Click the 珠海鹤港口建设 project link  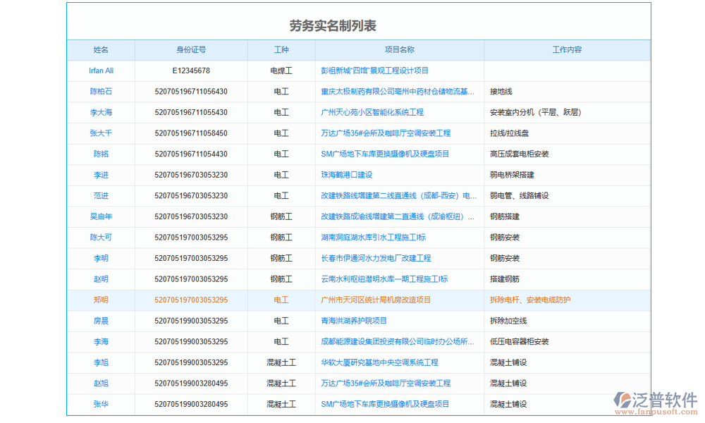[346, 175]
